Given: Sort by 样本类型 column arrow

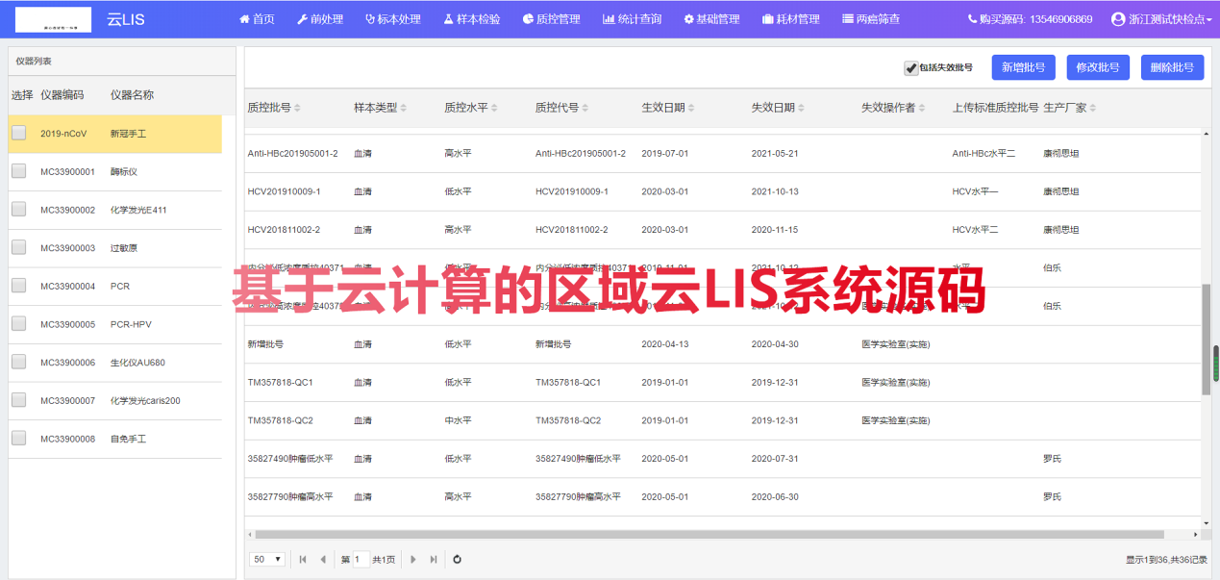Looking at the screenshot, I should pos(405,108).
